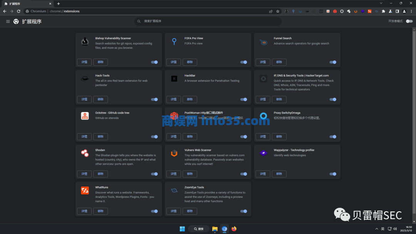Open 详情 for Proxy SwitchyOmega
The height and width of the screenshot is (234, 416).
point(263,137)
